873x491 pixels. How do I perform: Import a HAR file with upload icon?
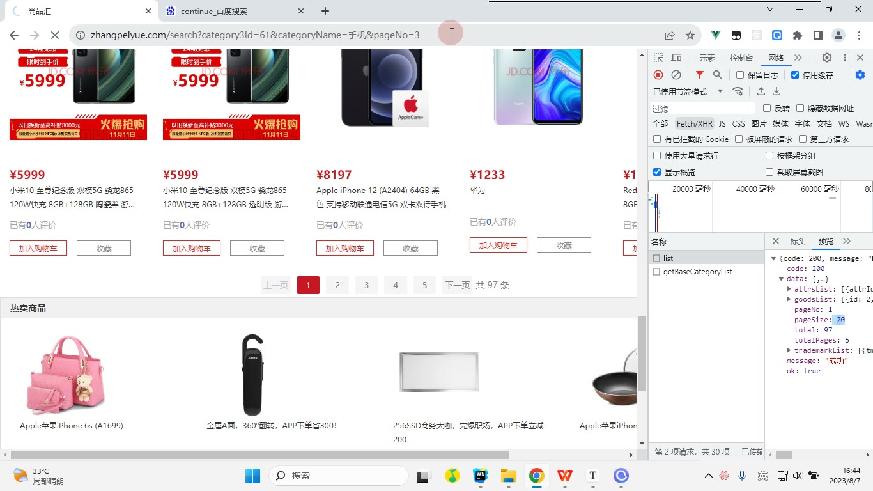(761, 91)
